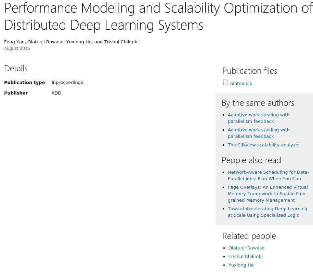Click the August 2015 date text

[17, 48]
